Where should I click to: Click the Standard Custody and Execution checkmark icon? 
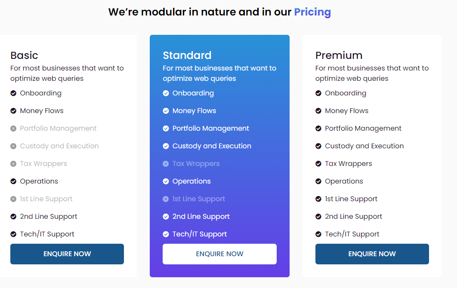pos(166,146)
